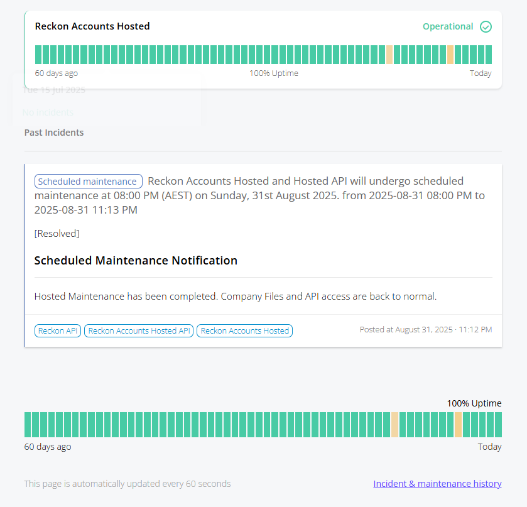Select the earlier orange bar in the top uptime chart
This screenshot has width=527, height=507.
point(389,55)
